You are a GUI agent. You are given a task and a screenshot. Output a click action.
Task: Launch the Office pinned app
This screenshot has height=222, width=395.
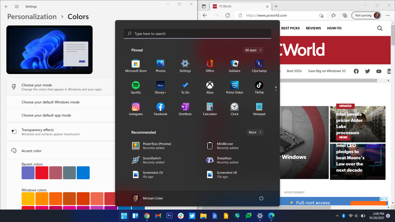210,66
